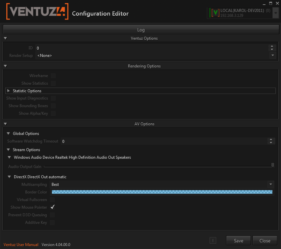Image resolution: width=281 pixels, height=249 pixels.
Task: Toggle Show Statistics checkbox
Action: (x=53, y=83)
